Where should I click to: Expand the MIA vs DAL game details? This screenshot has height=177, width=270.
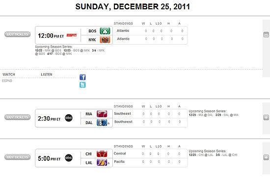tap(266, 118)
